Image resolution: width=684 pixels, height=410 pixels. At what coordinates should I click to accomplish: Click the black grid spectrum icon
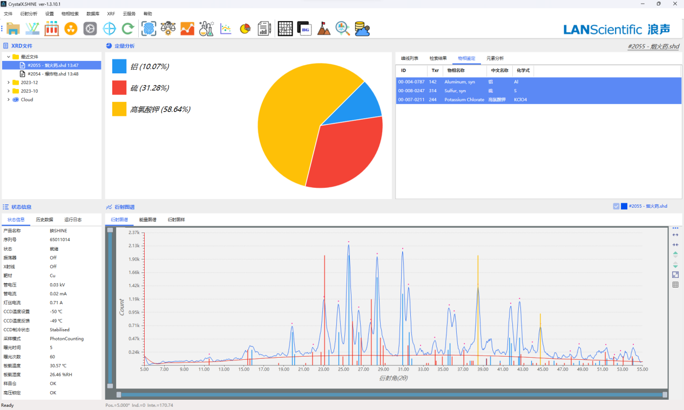(x=286, y=29)
